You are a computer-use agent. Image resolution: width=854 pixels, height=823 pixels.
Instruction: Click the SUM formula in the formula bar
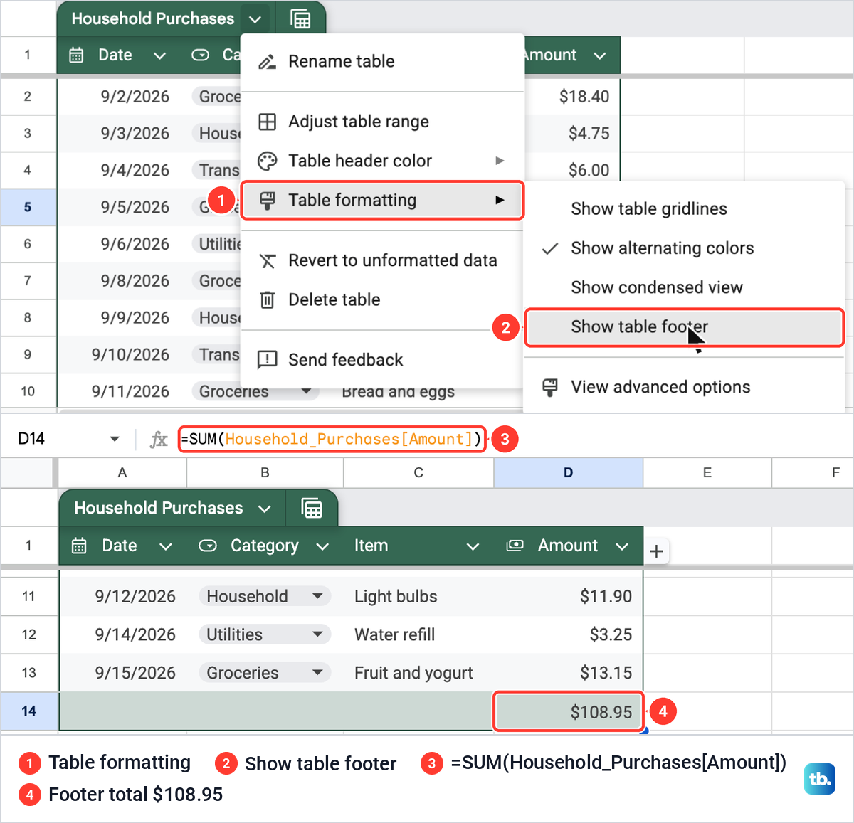[332, 440]
